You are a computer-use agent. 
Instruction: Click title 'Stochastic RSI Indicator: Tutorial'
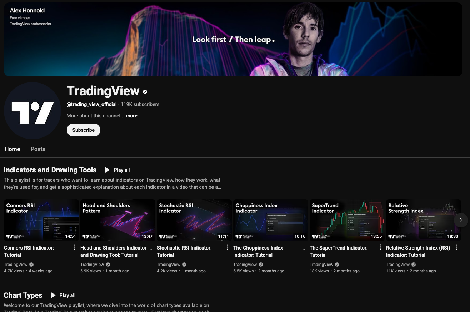tap(184, 251)
